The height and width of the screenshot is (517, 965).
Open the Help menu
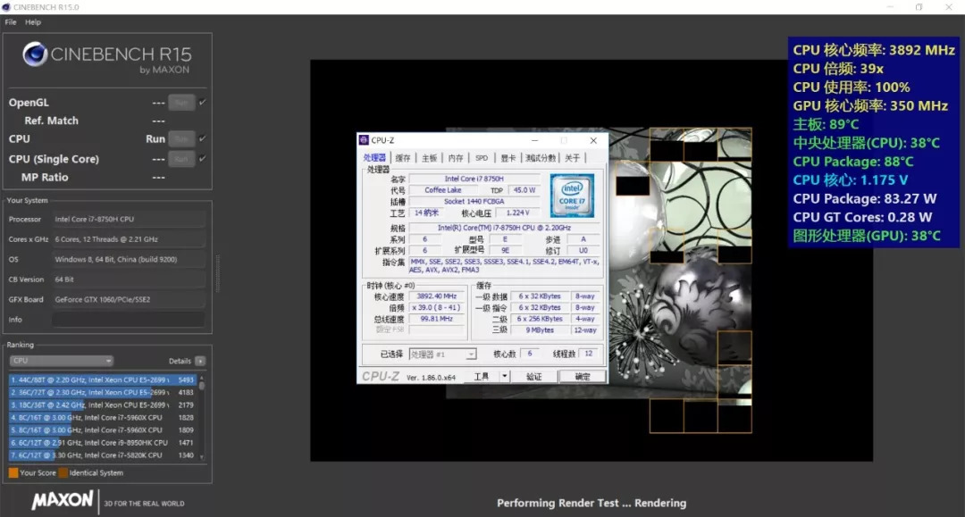point(32,21)
